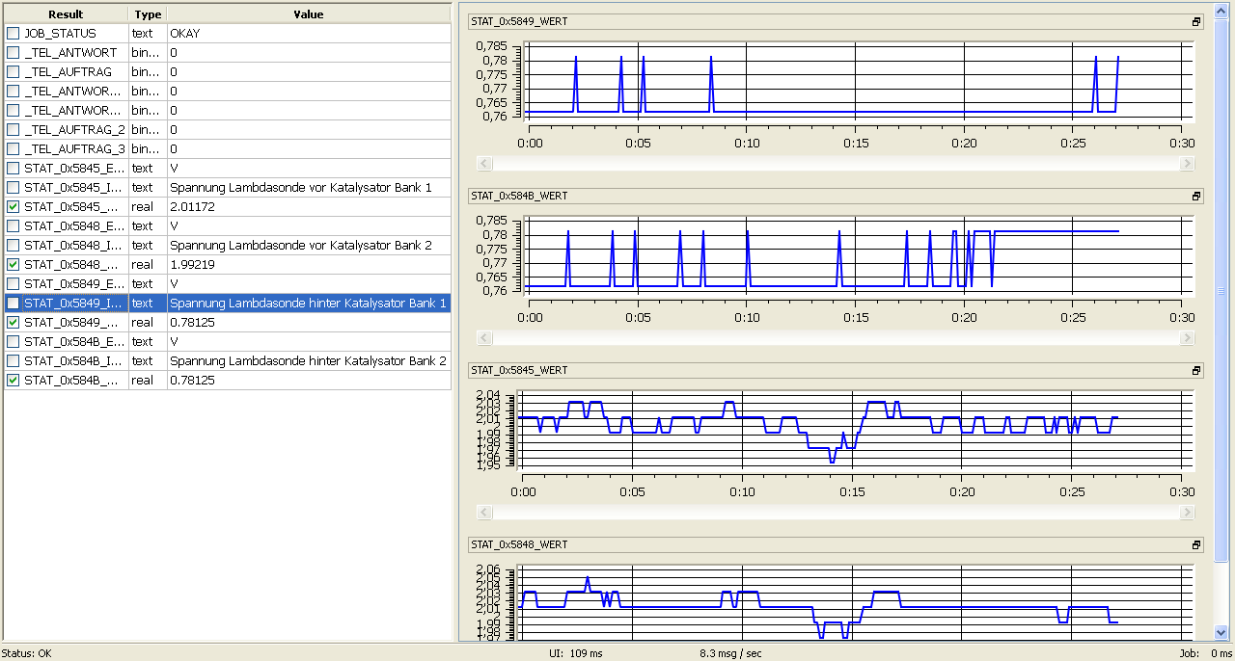Click left arrow of STAT_0x5849_WERT chart scrollbar

pos(485,164)
